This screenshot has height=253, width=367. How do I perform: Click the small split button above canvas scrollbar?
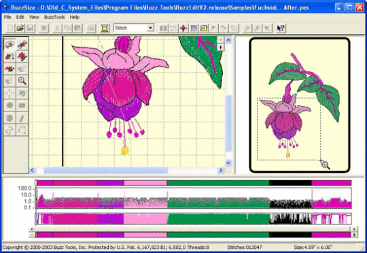tap(220, 40)
